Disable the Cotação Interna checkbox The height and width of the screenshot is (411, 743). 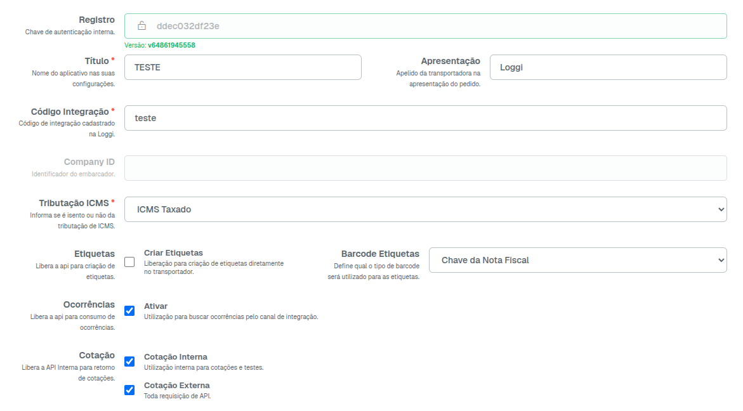click(129, 362)
